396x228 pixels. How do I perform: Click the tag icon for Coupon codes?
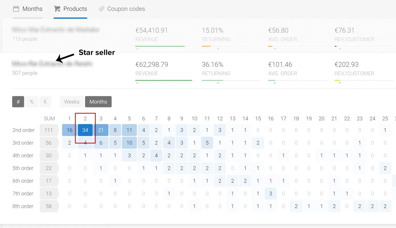pos(101,9)
